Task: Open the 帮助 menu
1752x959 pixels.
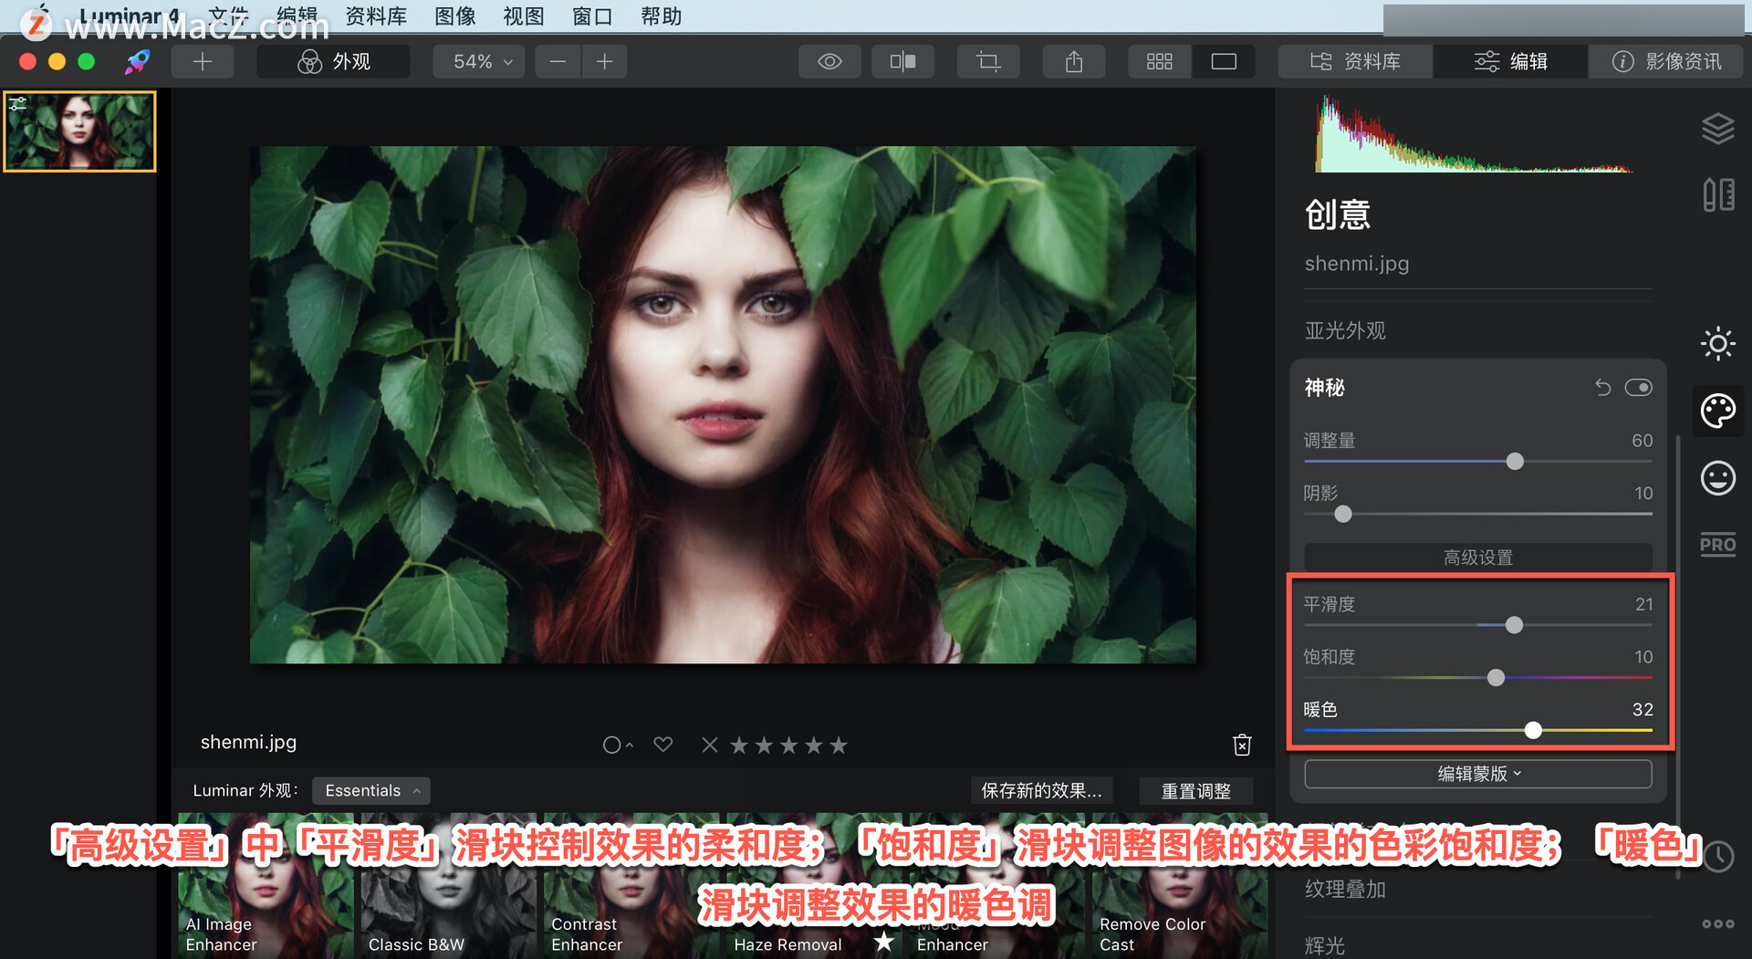Action: [x=661, y=16]
